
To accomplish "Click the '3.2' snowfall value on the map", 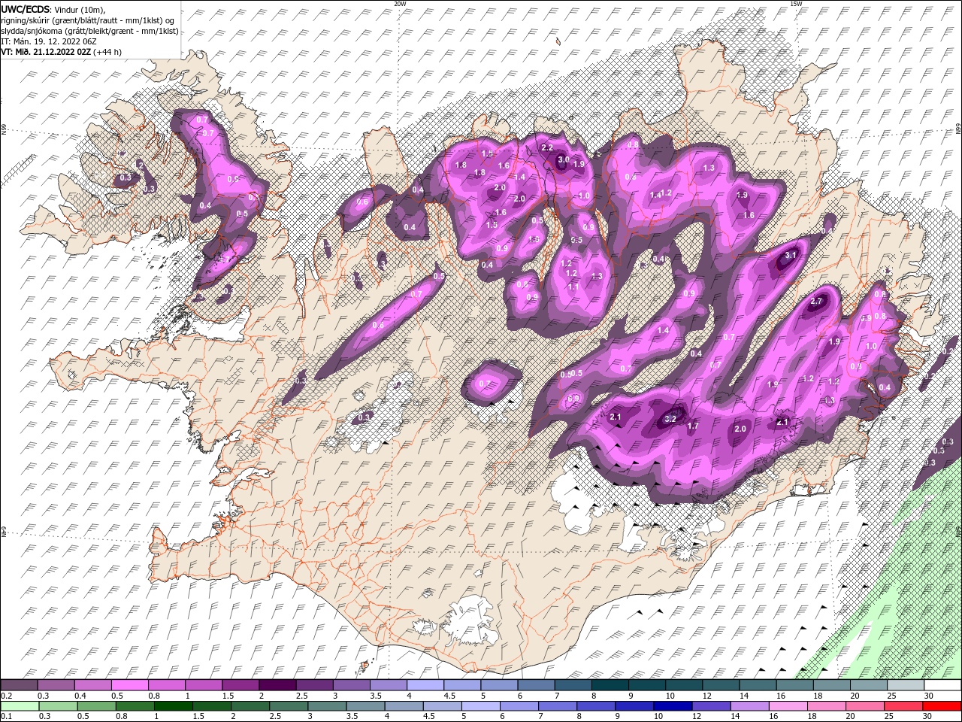I will click(671, 419).
